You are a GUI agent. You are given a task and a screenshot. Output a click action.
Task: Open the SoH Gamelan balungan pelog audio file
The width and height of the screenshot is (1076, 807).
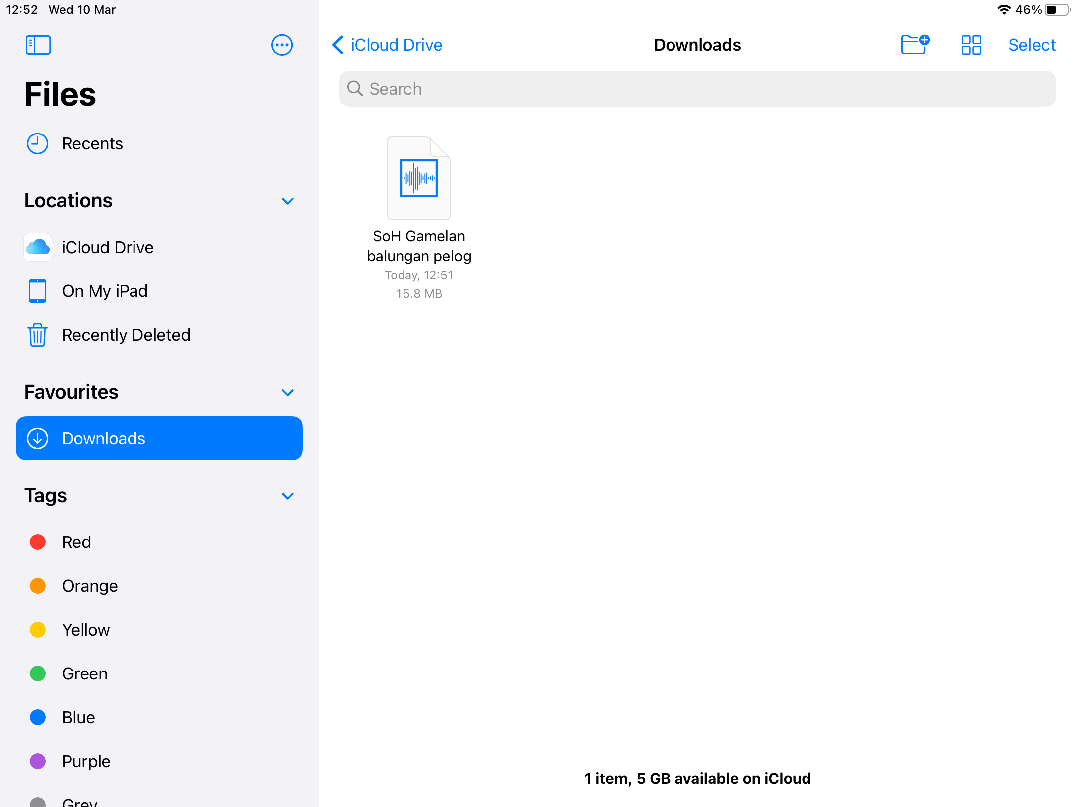point(419,178)
